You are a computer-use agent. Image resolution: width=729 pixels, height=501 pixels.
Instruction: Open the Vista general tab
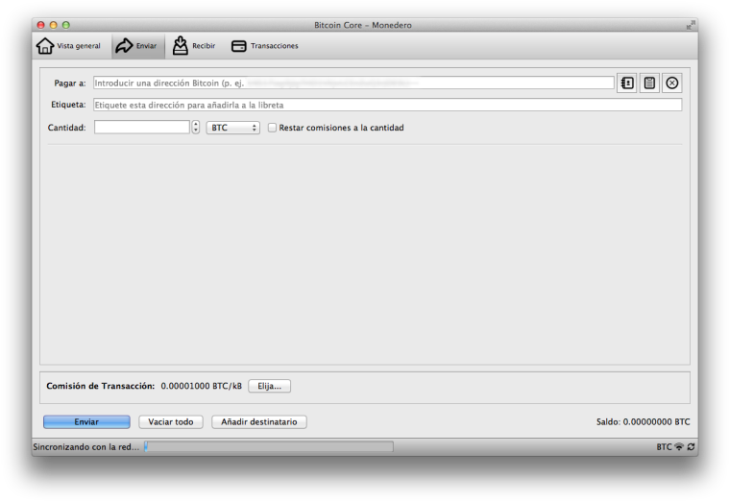click(x=69, y=46)
